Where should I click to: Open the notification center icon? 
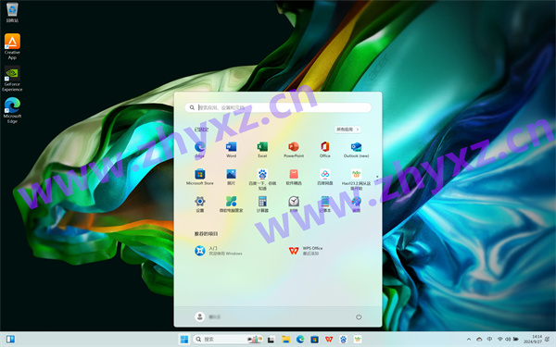click(548, 340)
